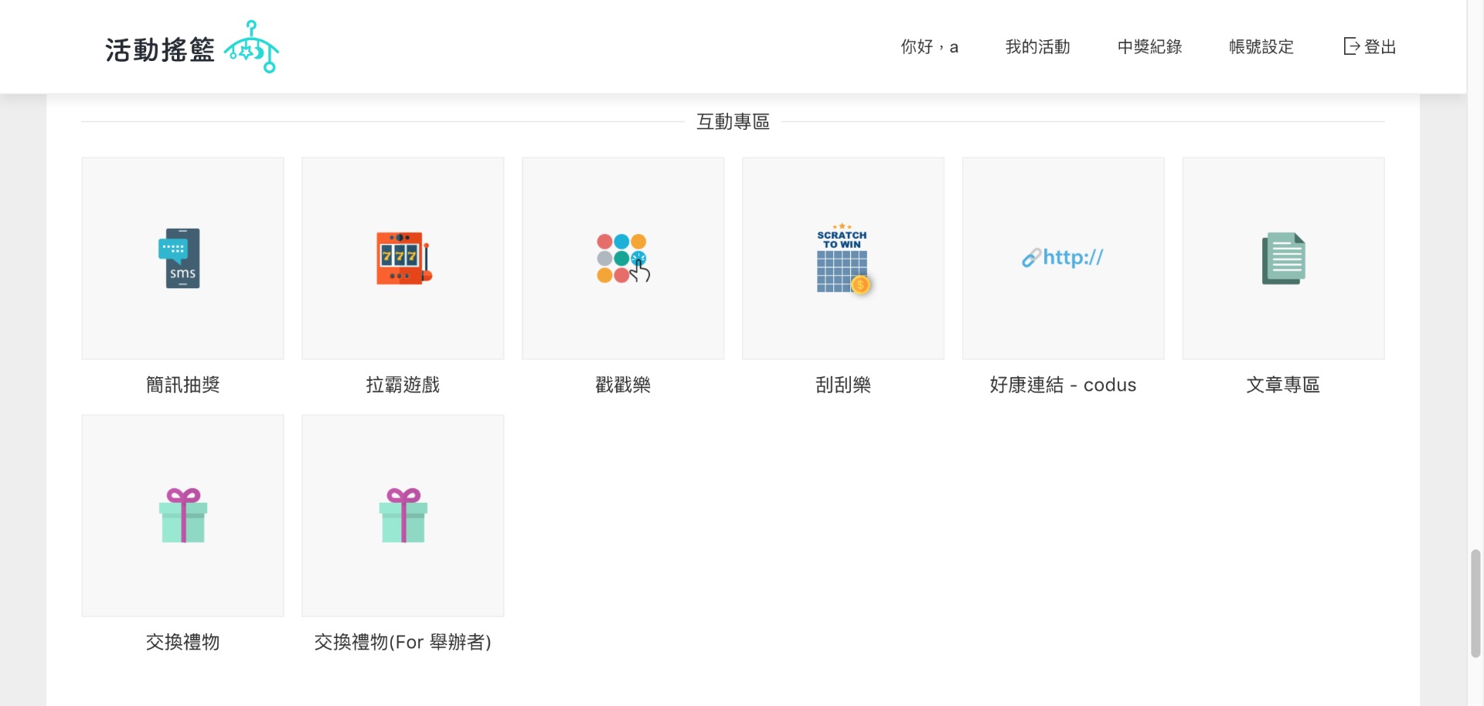1484x706 pixels.
Task: Click the 登出 logout text
Action: (1380, 47)
